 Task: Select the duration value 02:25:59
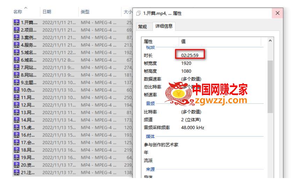coord(190,55)
